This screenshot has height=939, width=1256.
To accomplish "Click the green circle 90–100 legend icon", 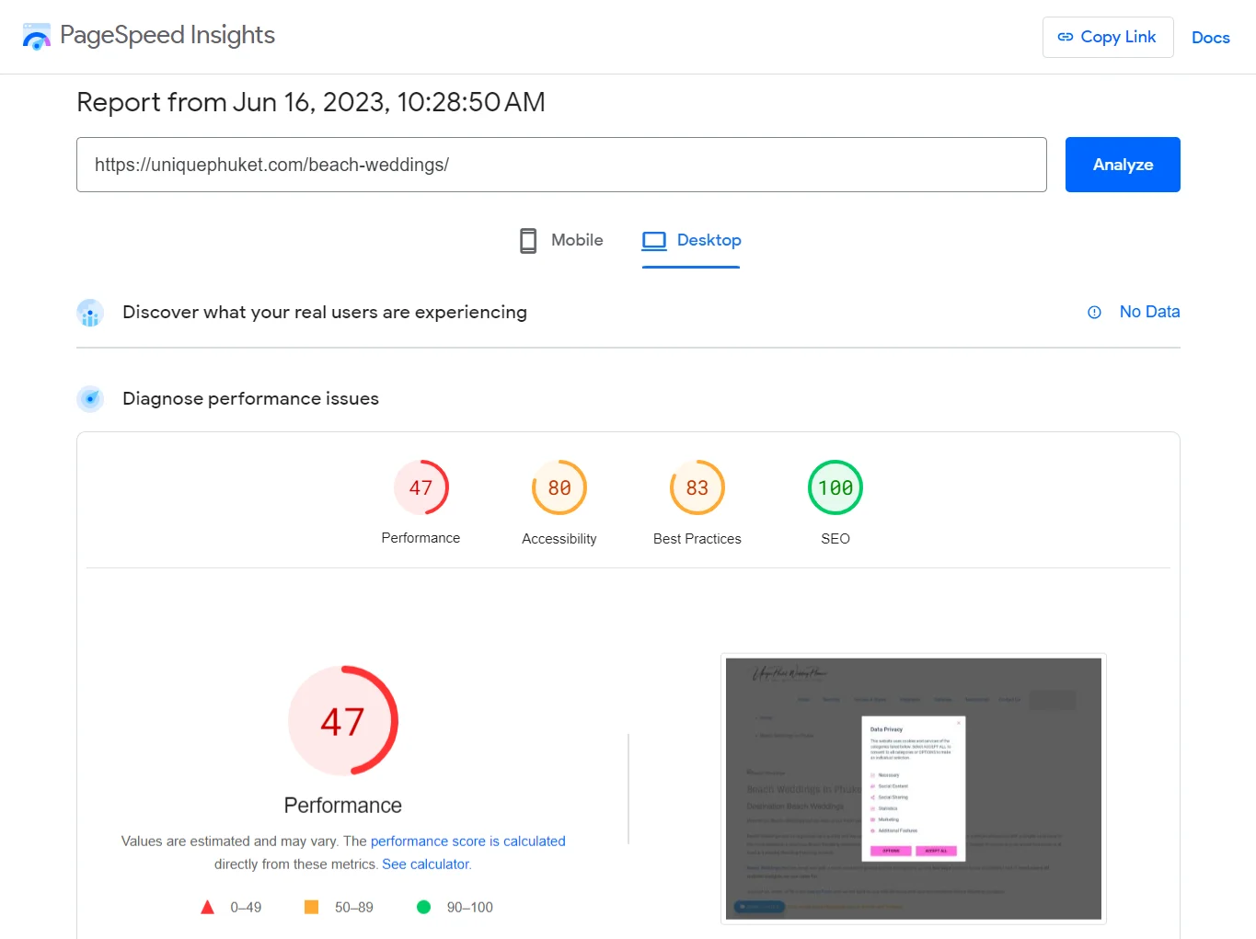I will 423,907.
